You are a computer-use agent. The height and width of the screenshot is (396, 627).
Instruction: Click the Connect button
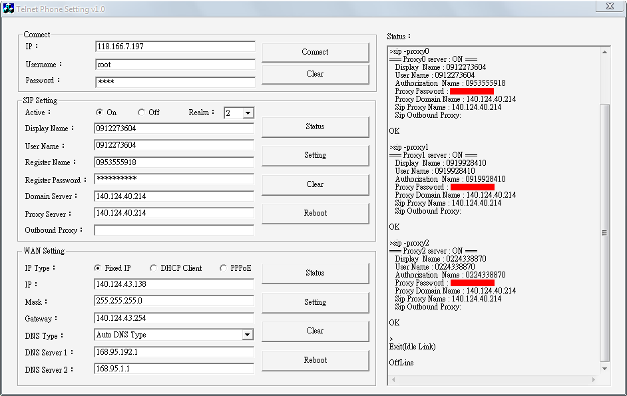tap(315, 52)
